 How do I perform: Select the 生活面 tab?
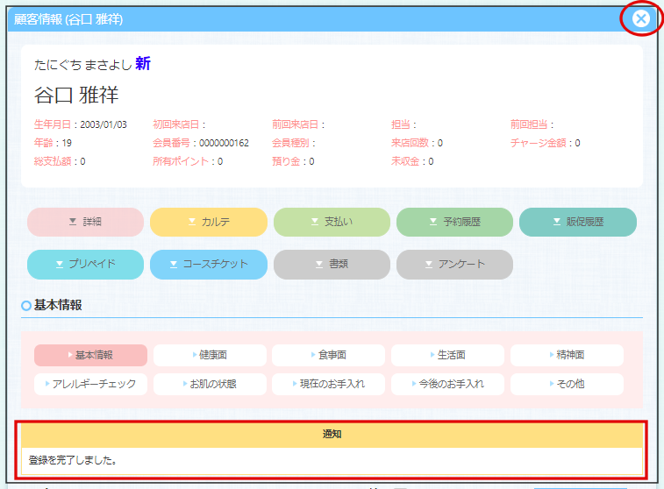[447, 355]
